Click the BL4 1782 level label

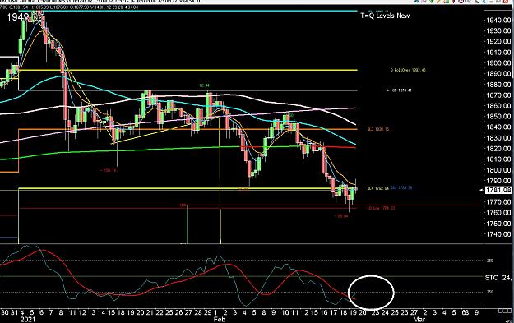(378, 188)
